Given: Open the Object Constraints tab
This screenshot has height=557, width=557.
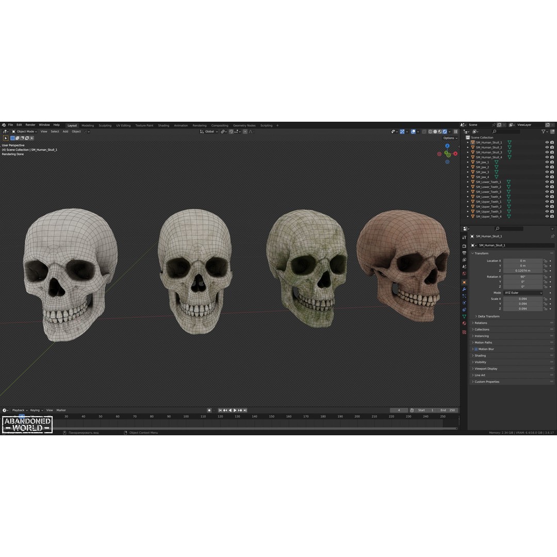Looking at the screenshot, I should pos(464,310).
